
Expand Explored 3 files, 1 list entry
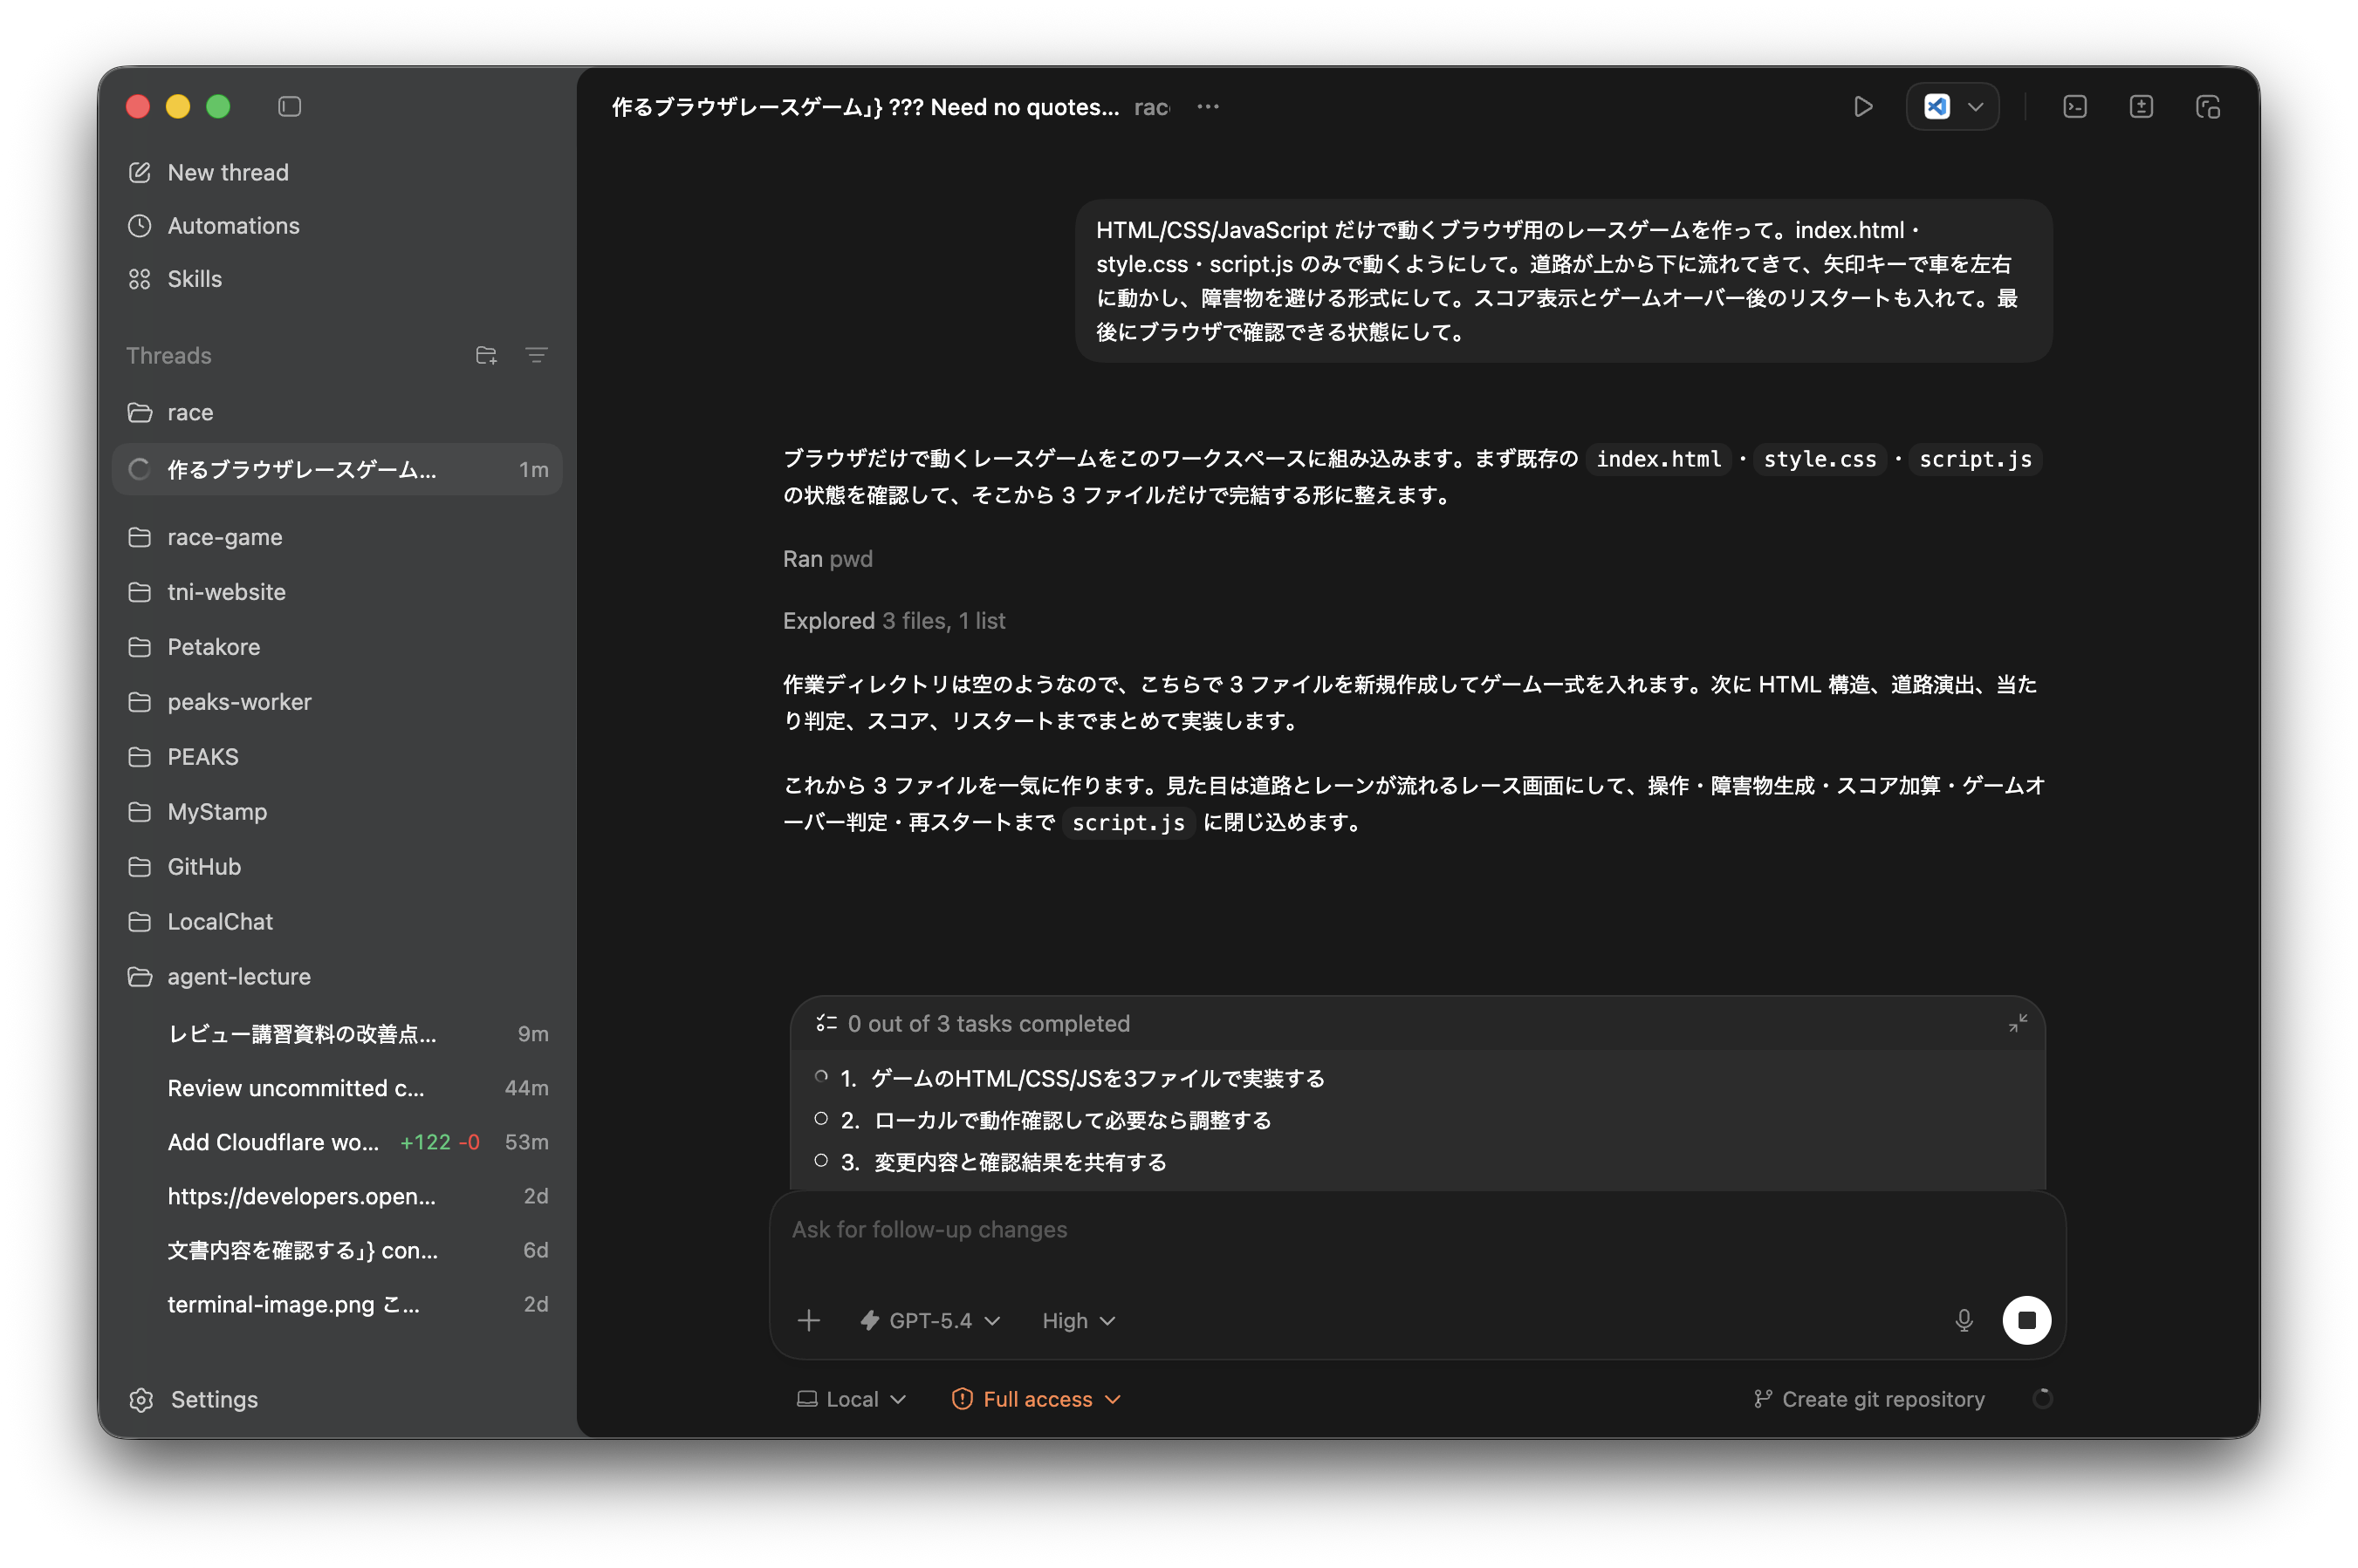click(894, 621)
